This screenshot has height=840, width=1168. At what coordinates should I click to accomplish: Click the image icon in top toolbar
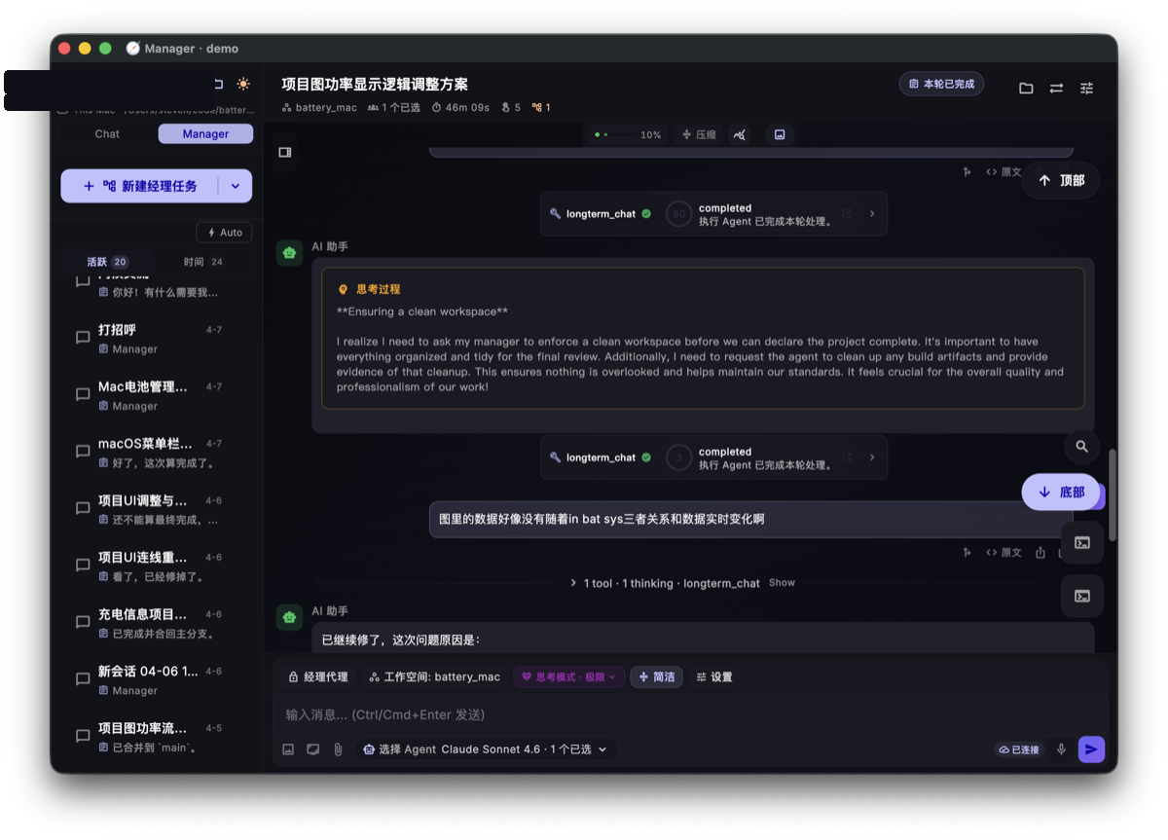780,134
